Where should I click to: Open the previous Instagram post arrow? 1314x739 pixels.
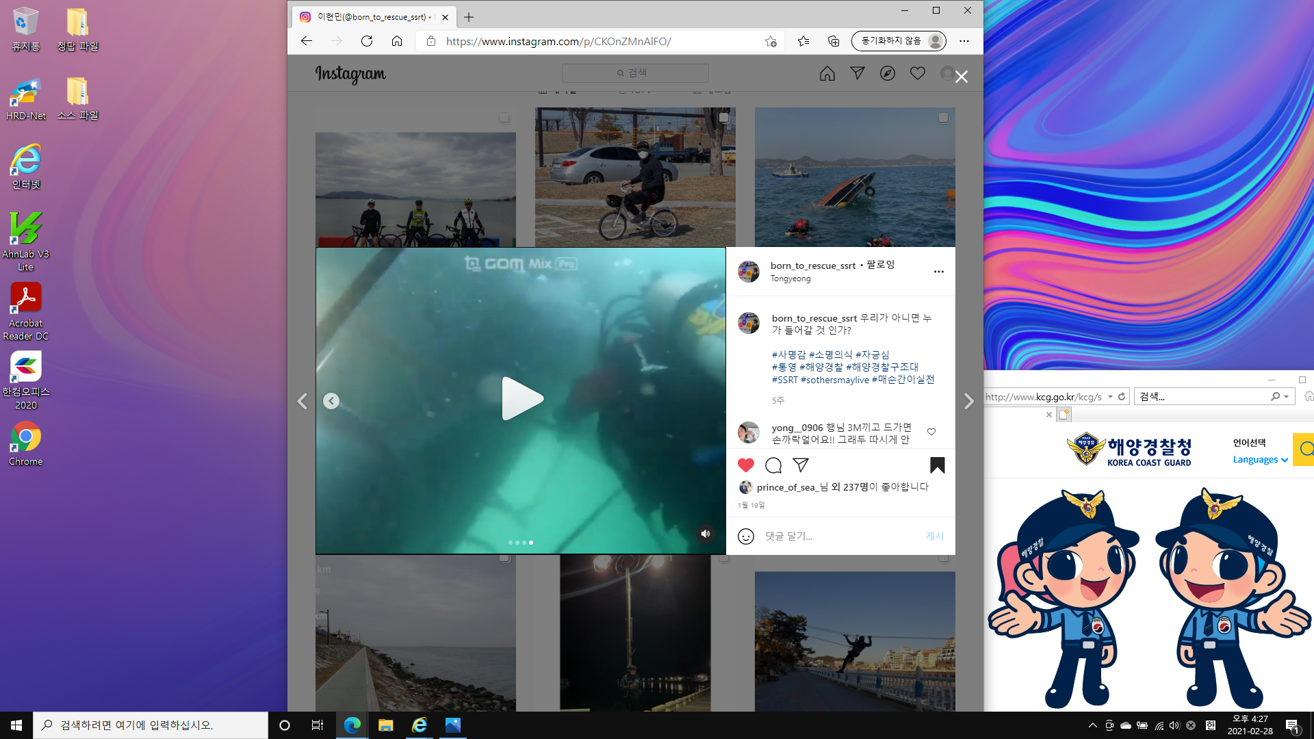[x=302, y=402]
